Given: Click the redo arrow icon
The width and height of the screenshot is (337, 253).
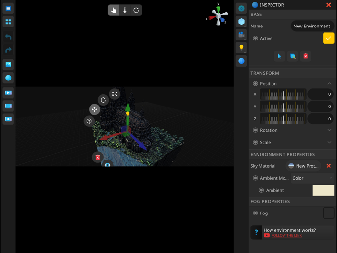Looking at the screenshot, I should click(x=8, y=50).
